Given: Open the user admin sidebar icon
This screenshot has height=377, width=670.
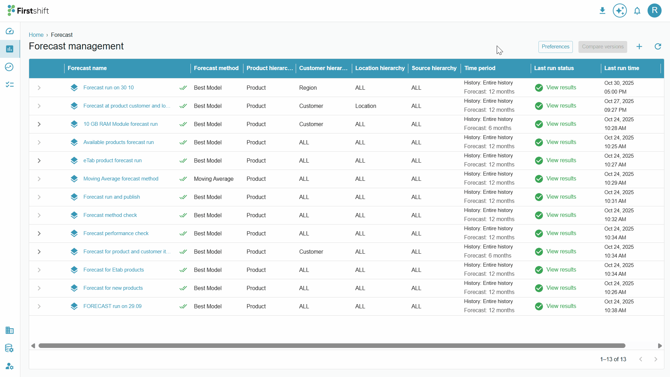Looking at the screenshot, I should point(9,366).
